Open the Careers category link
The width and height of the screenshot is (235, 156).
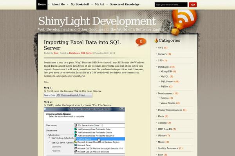(x=162, y=54)
